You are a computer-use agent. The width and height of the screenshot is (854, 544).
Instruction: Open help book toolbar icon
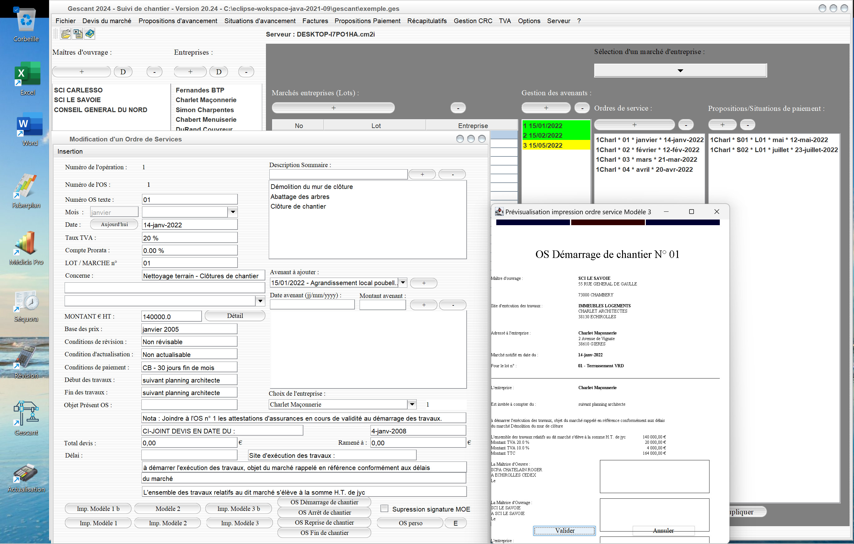tap(90, 34)
